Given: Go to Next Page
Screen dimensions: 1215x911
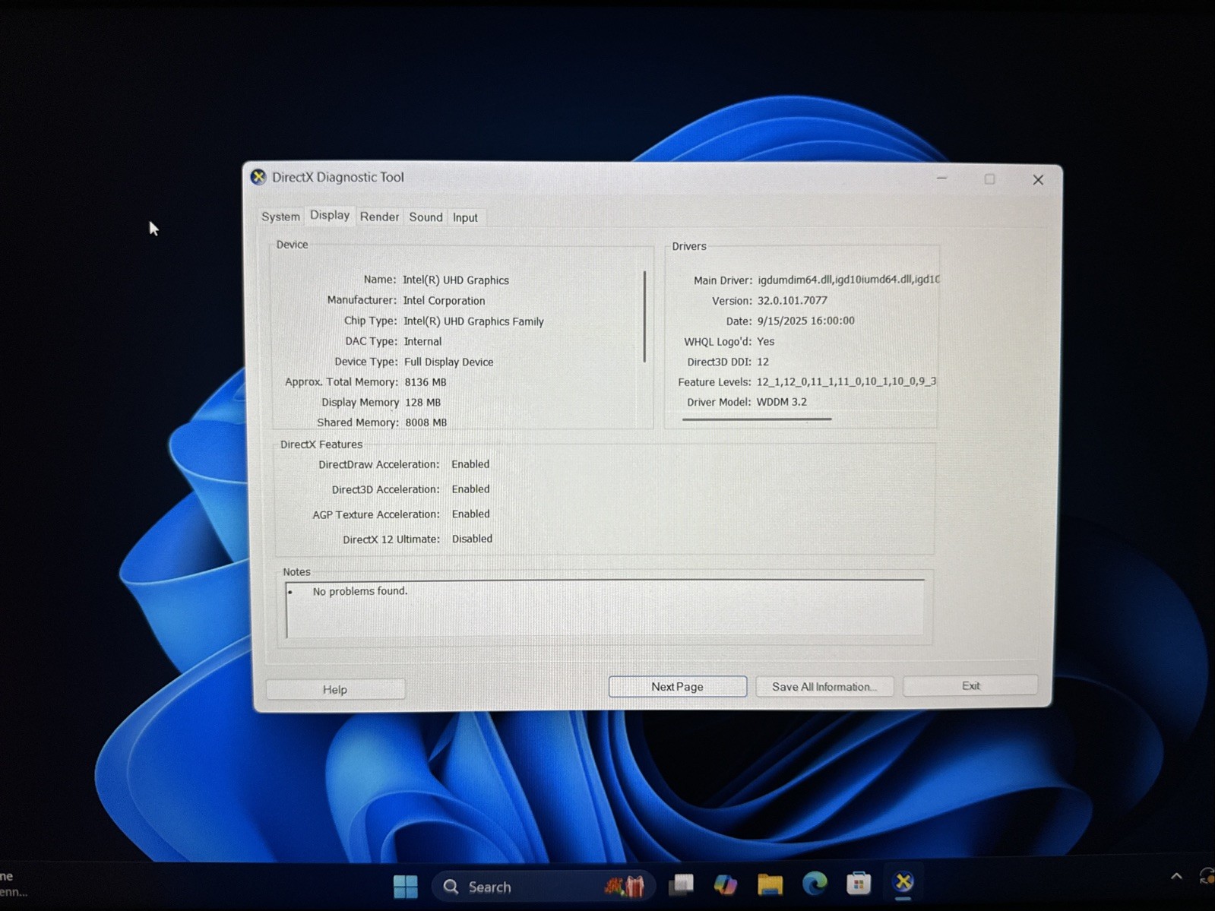Looking at the screenshot, I should [677, 687].
